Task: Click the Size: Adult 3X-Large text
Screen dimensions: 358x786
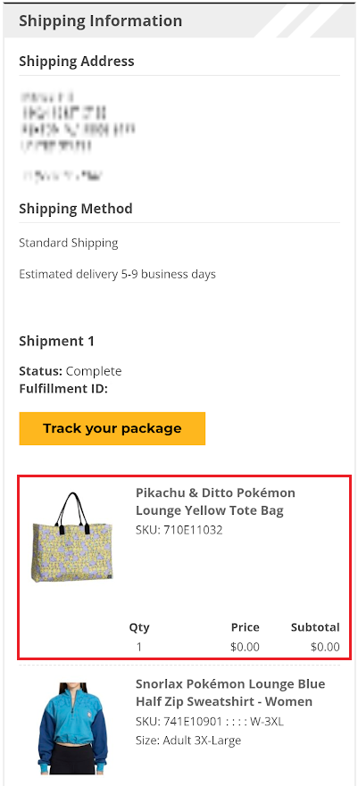Action: [188, 740]
